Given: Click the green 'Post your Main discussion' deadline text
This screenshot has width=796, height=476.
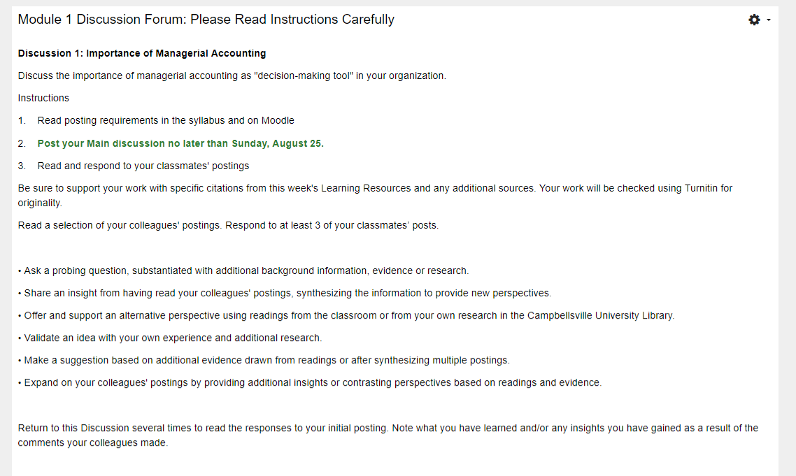Looking at the screenshot, I should [180, 143].
